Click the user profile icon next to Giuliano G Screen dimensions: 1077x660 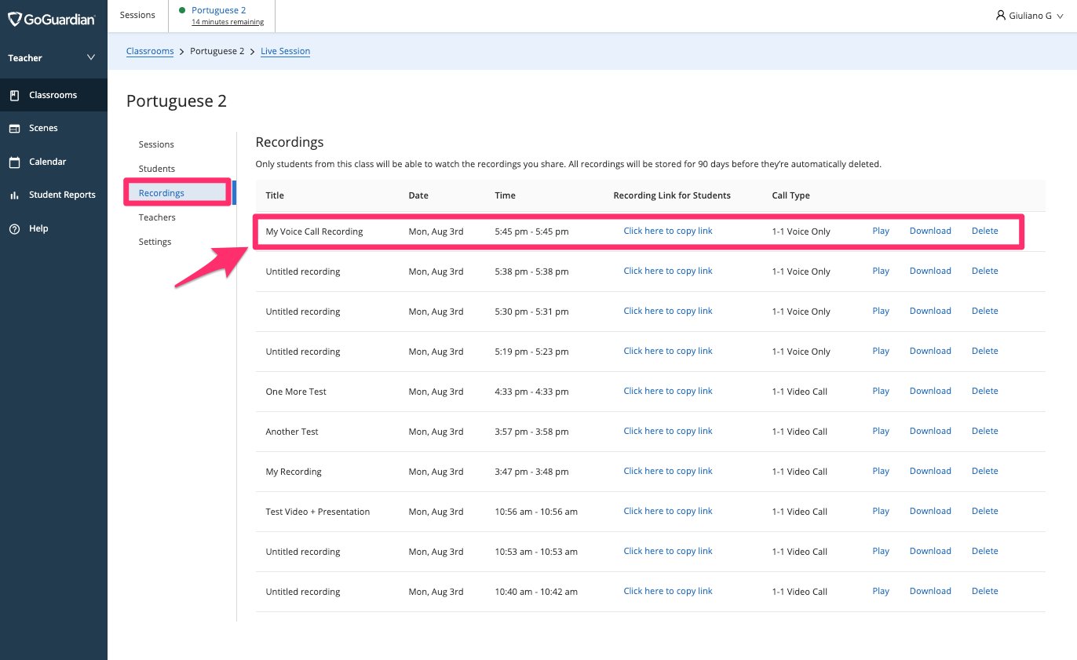coord(1001,15)
